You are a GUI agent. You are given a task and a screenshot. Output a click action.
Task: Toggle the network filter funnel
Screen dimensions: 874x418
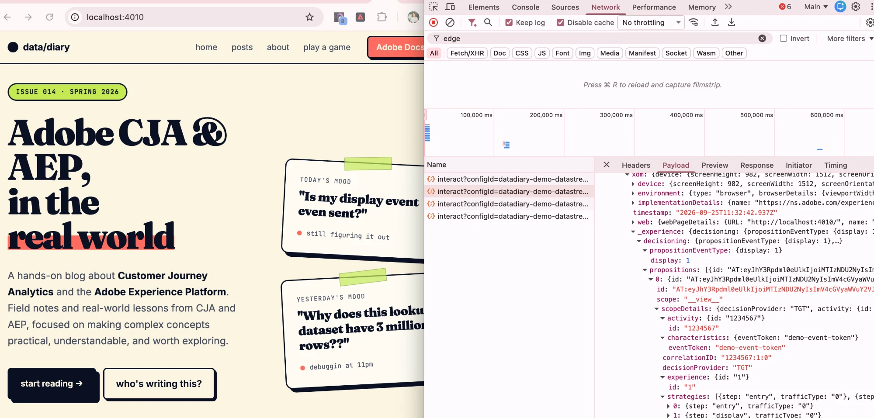point(472,22)
